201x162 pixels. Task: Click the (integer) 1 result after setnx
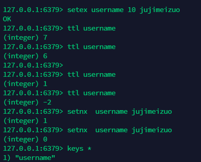pos(25,121)
